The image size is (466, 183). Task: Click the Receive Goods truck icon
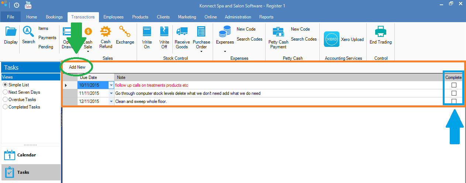[x=182, y=31]
